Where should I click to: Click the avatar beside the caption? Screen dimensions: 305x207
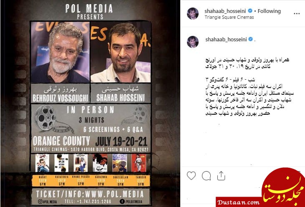point(193,42)
